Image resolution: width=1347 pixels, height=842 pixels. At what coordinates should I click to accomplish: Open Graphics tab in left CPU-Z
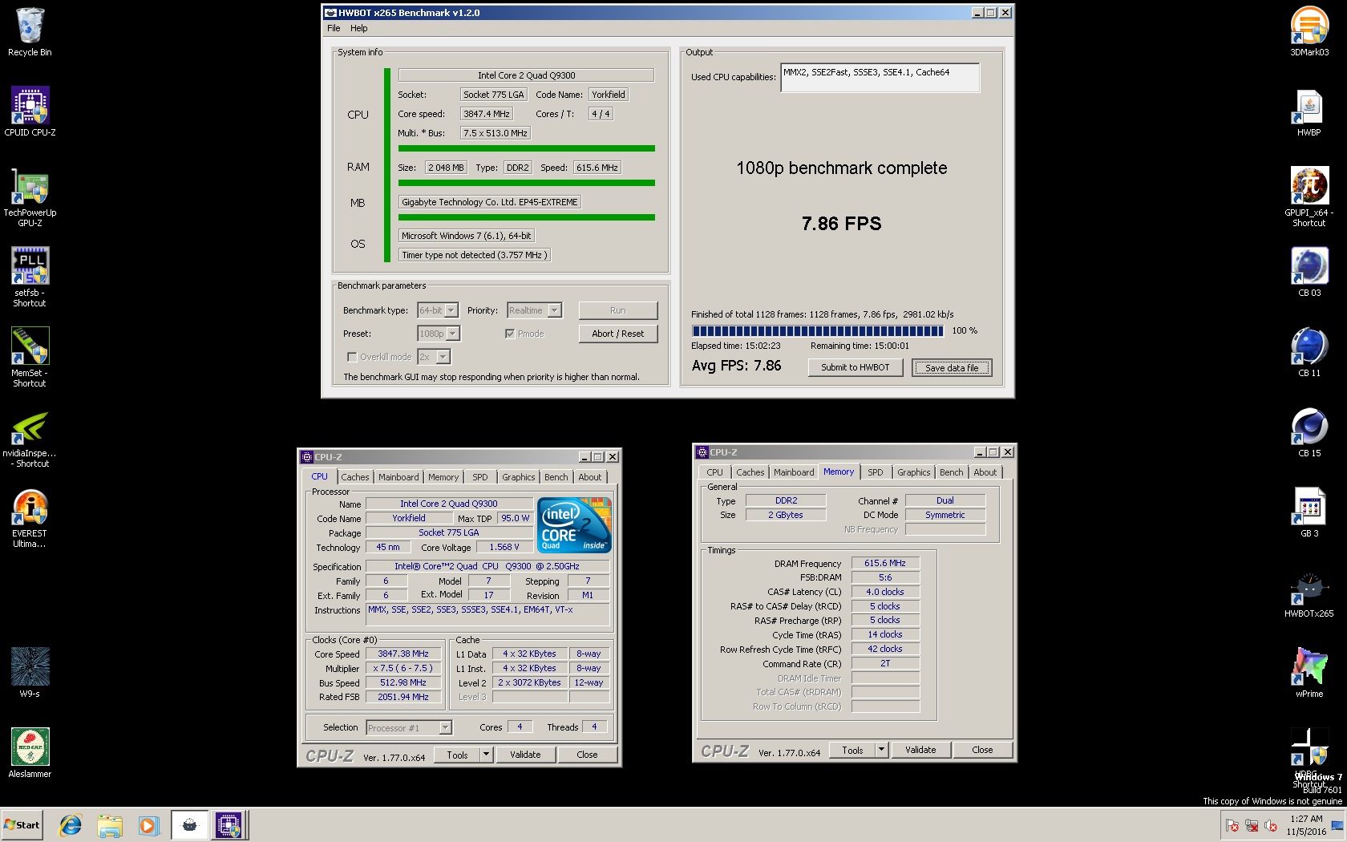tap(518, 477)
